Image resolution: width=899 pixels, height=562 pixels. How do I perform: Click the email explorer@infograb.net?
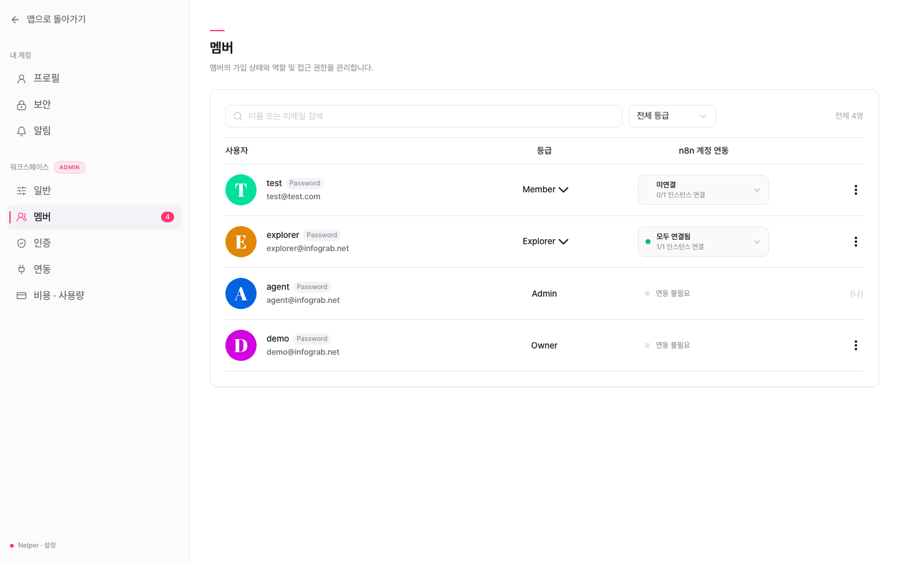coord(308,249)
